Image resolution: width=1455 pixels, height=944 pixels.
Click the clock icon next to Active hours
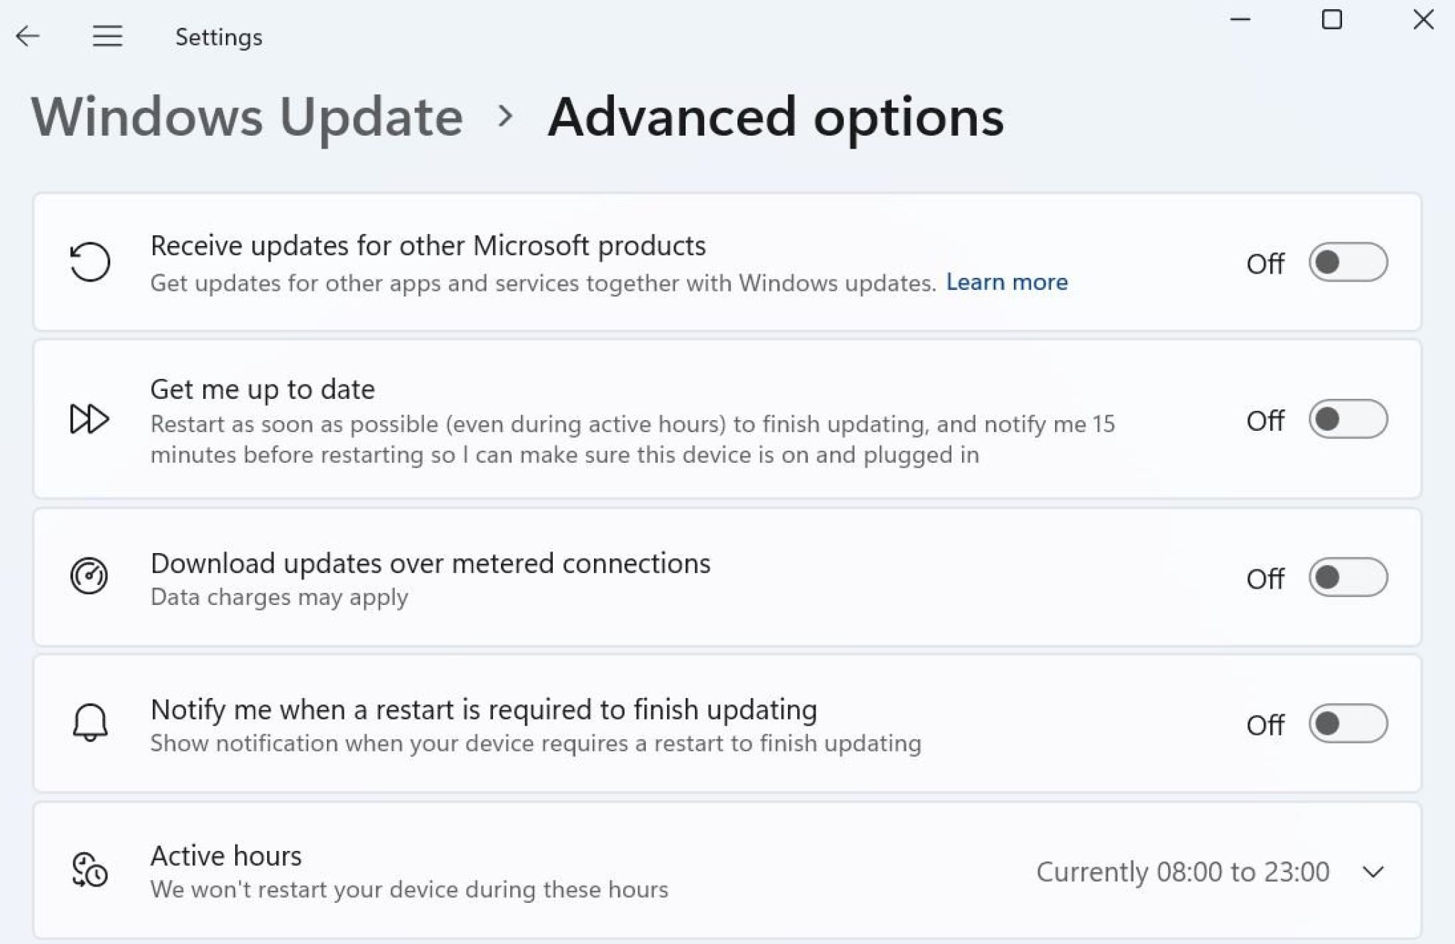pos(87,871)
